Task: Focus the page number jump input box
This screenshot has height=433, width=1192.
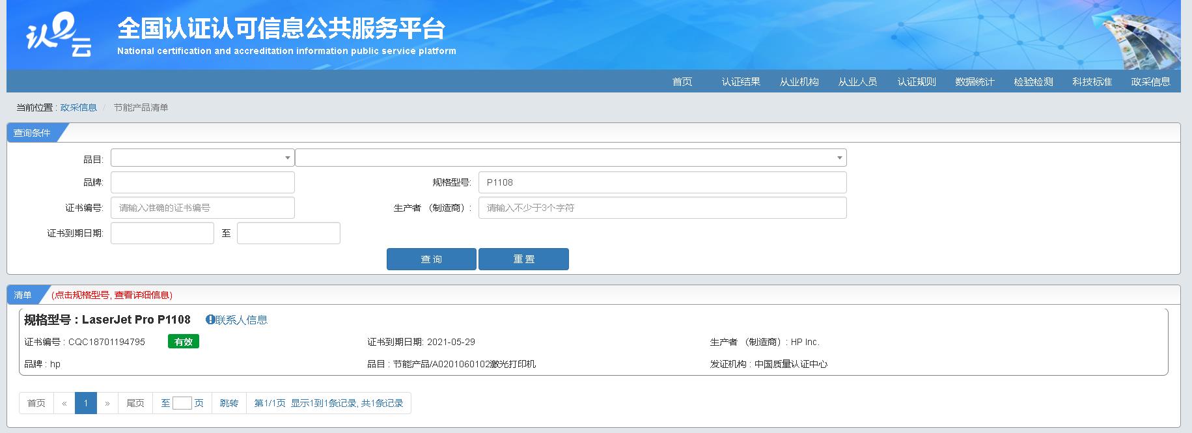Action: coord(182,403)
